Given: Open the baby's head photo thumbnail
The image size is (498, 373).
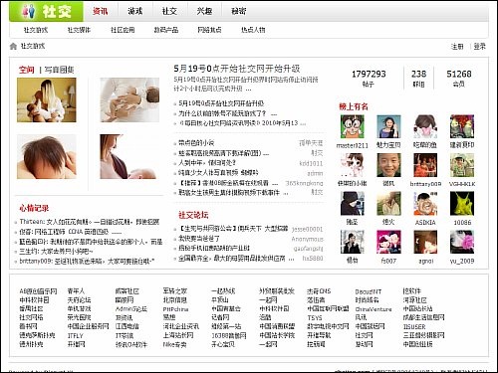Looking at the screenshot, I should (47, 157).
